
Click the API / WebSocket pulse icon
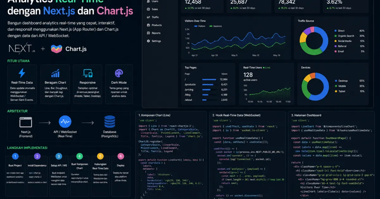(x=65, y=122)
